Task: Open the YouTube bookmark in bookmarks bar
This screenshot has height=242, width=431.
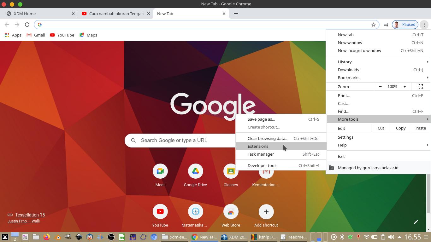Action: coord(62,35)
